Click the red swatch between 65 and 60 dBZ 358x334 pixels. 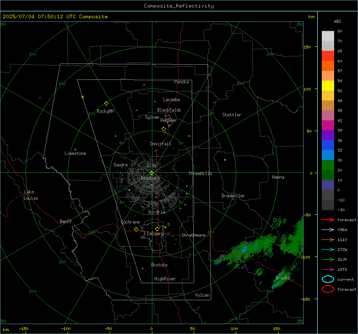328,56
